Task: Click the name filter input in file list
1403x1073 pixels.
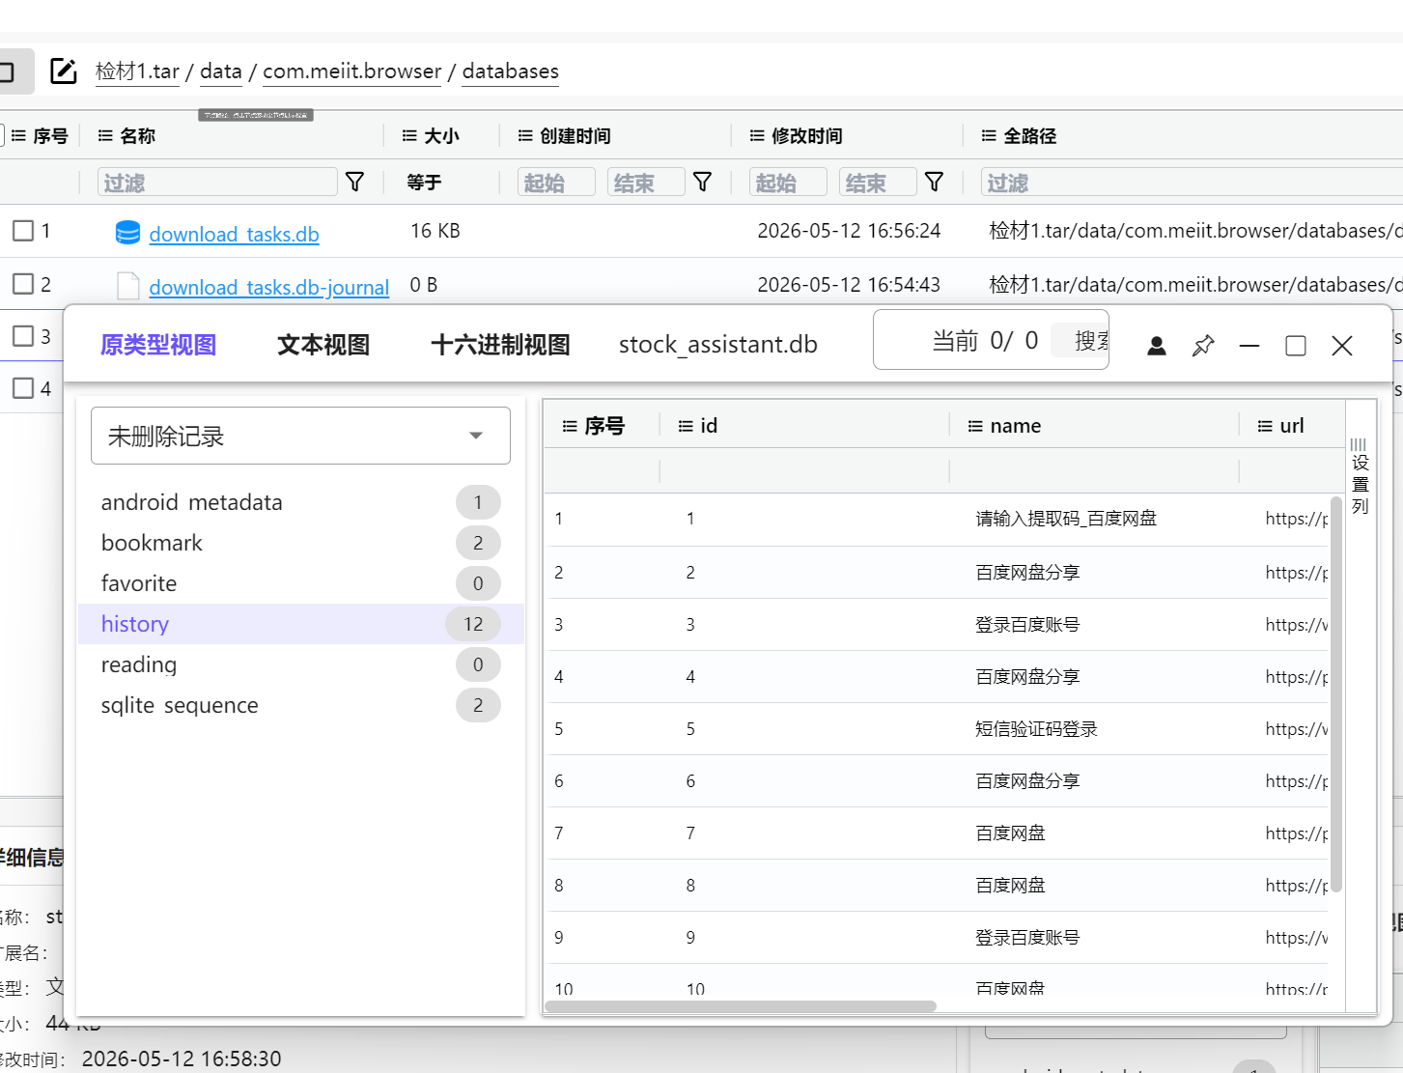Action: [217, 183]
